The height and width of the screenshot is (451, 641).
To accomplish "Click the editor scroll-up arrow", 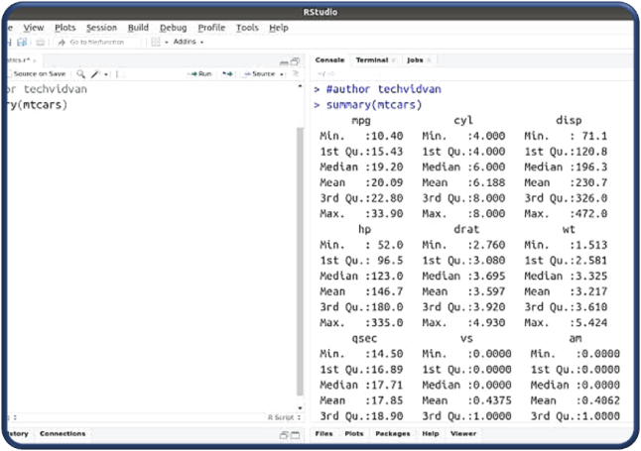I will 300,86.
